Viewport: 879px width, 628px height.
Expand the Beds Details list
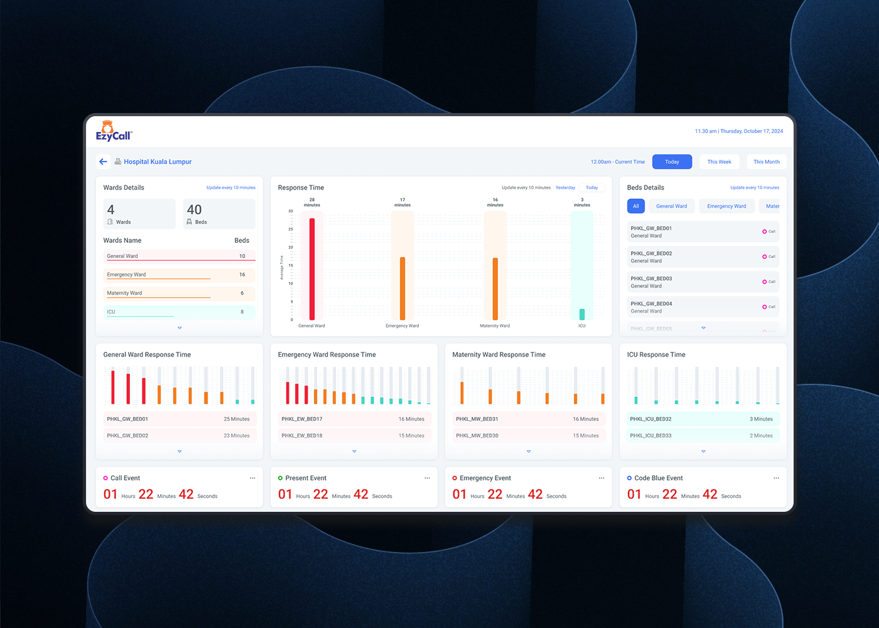click(x=703, y=328)
